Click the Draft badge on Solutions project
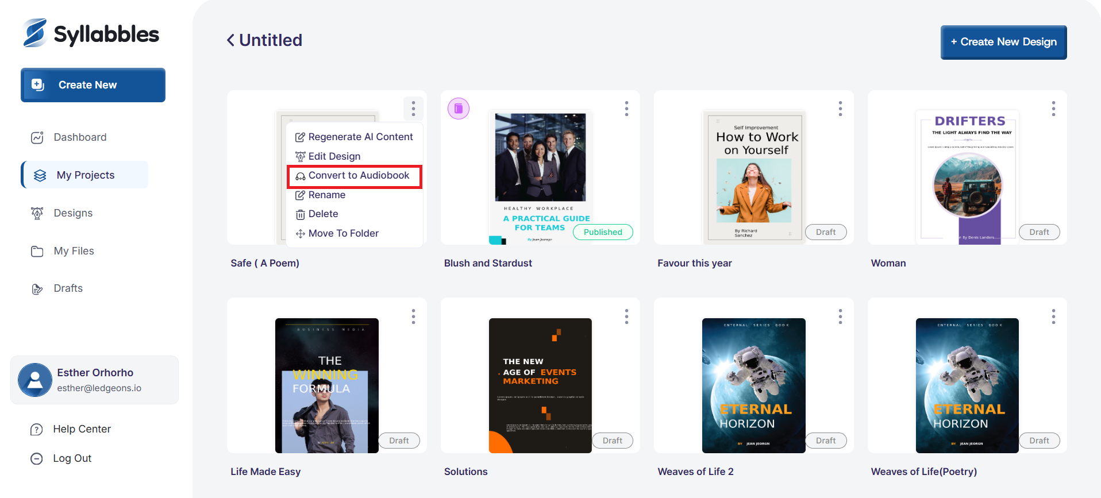 (x=613, y=441)
